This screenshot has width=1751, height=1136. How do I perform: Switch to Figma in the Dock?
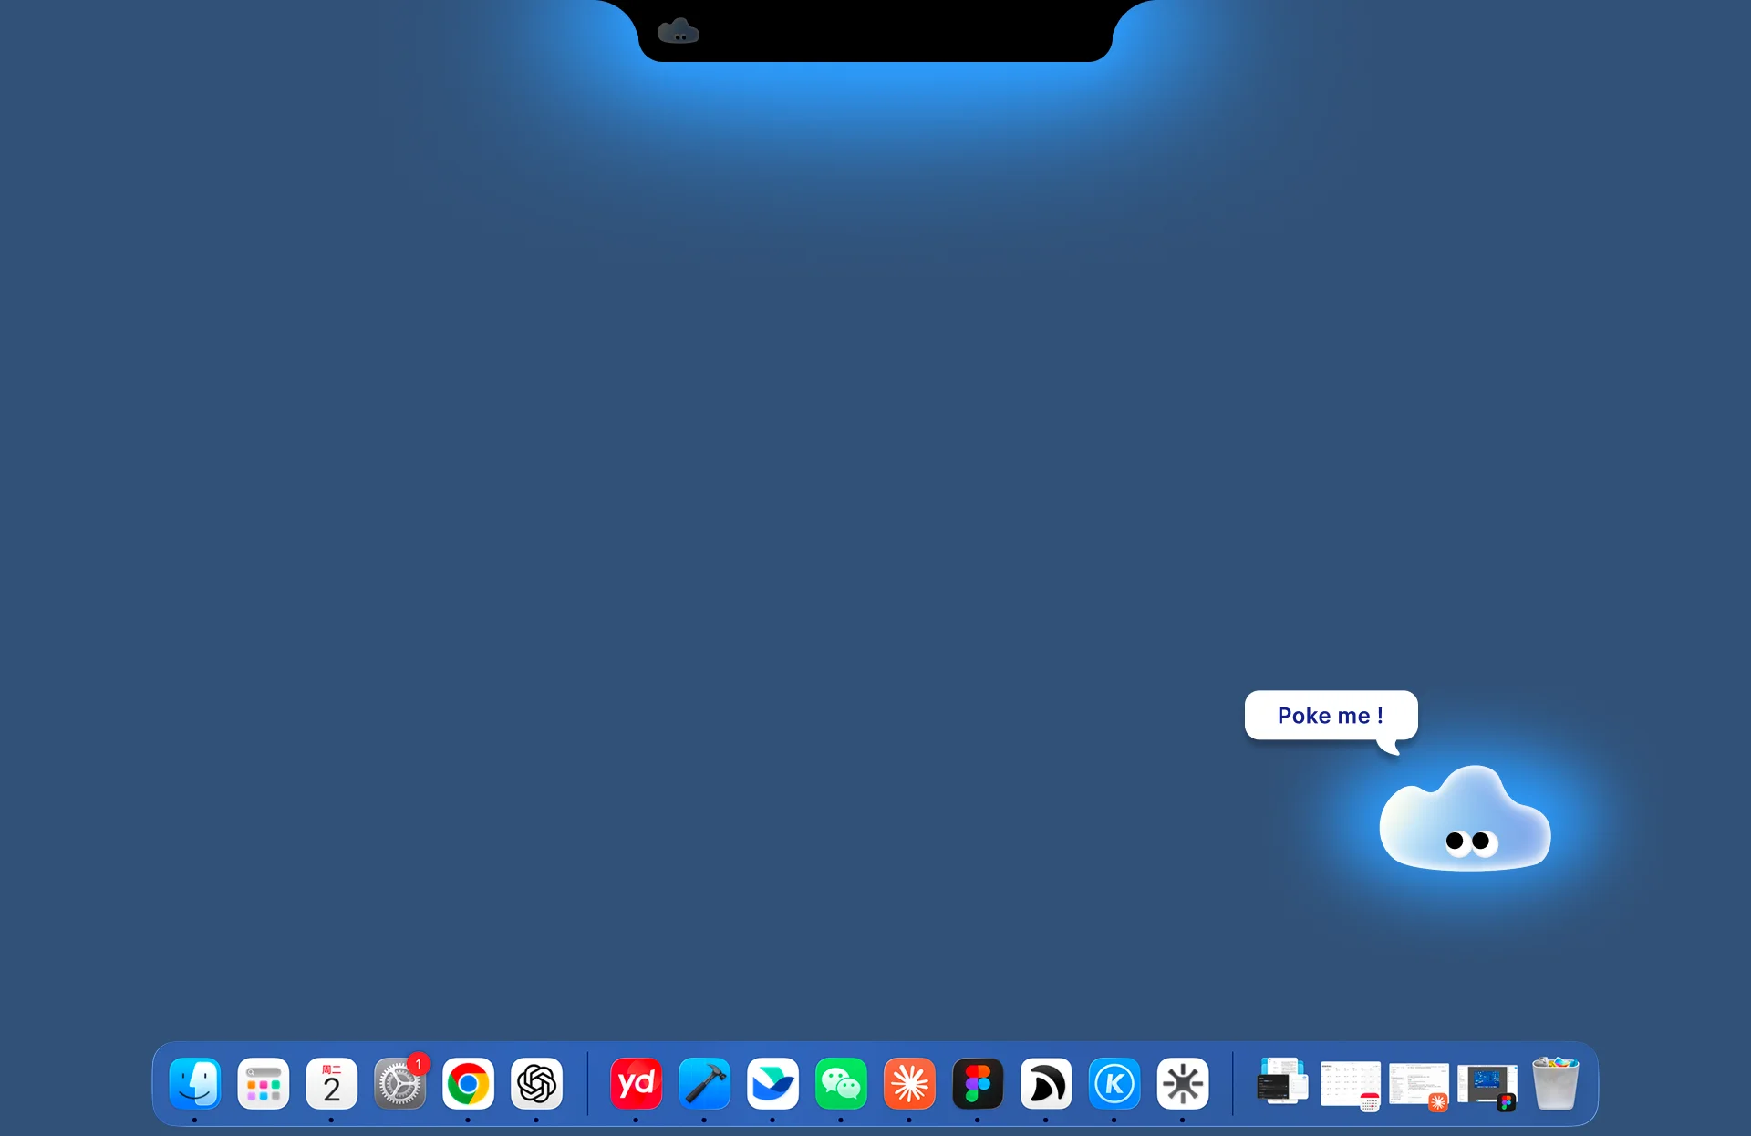pyautogui.click(x=978, y=1084)
